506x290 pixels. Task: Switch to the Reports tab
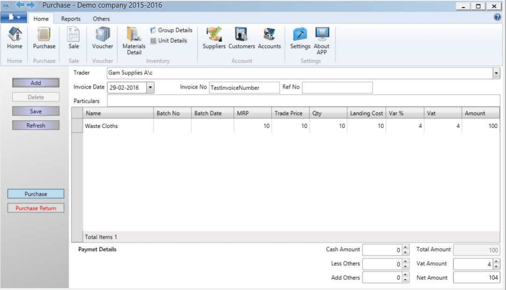pyautogui.click(x=70, y=19)
